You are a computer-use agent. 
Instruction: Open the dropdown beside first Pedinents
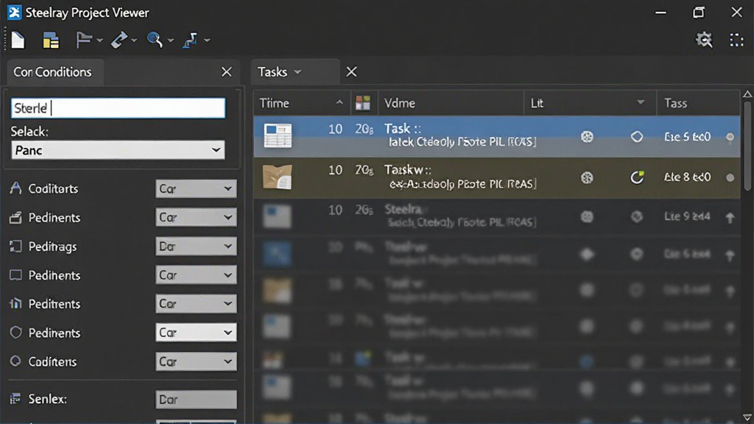coord(196,217)
